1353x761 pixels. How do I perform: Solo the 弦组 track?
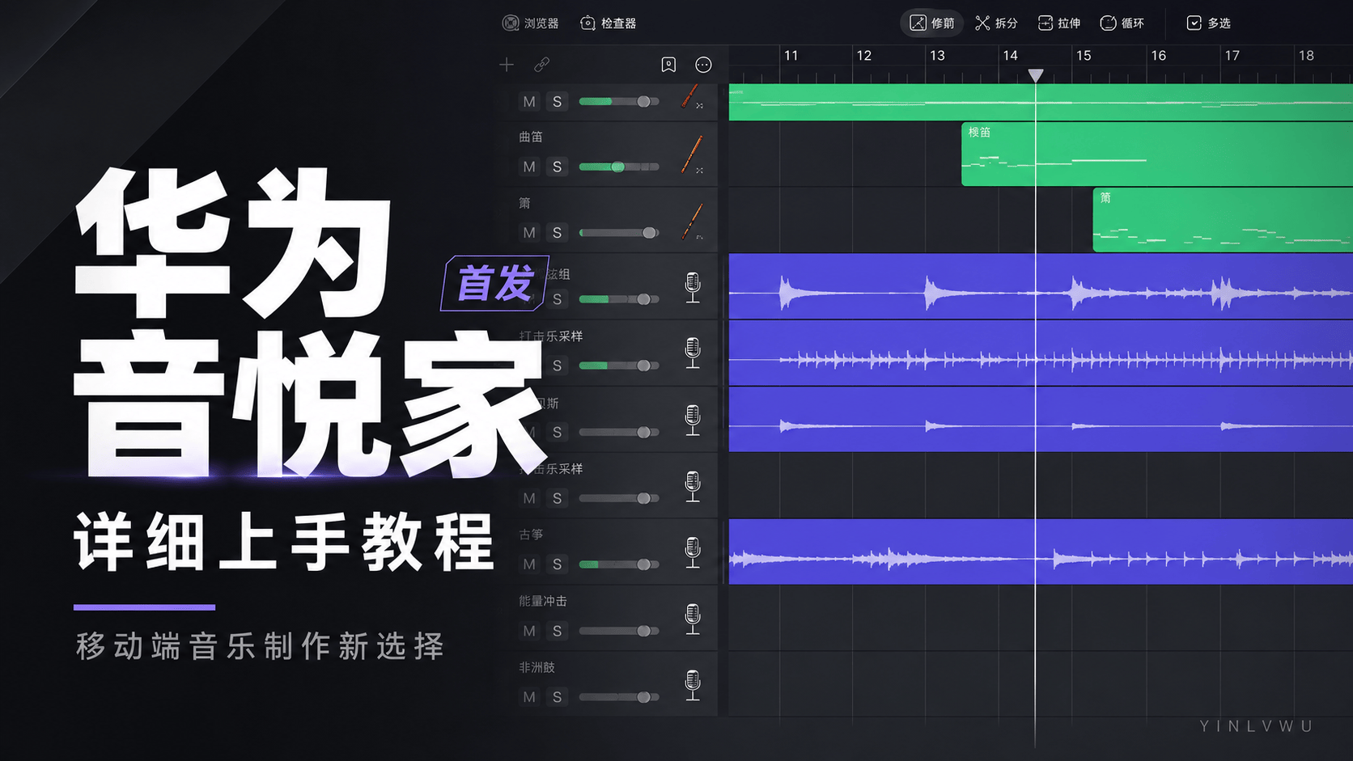(557, 299)
